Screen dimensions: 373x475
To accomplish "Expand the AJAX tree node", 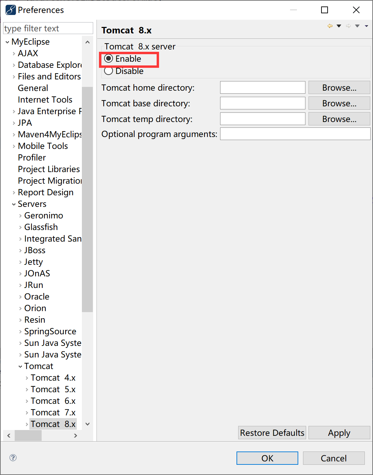I will (14, 54).
